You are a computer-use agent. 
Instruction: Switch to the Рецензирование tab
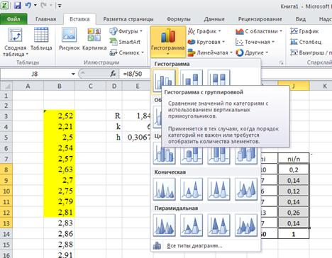pos(260,19)
